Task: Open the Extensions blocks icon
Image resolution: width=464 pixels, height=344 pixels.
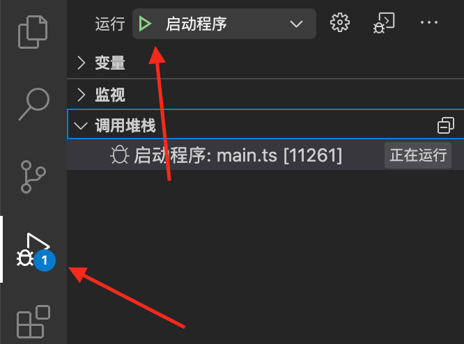Action: point(33,322)
